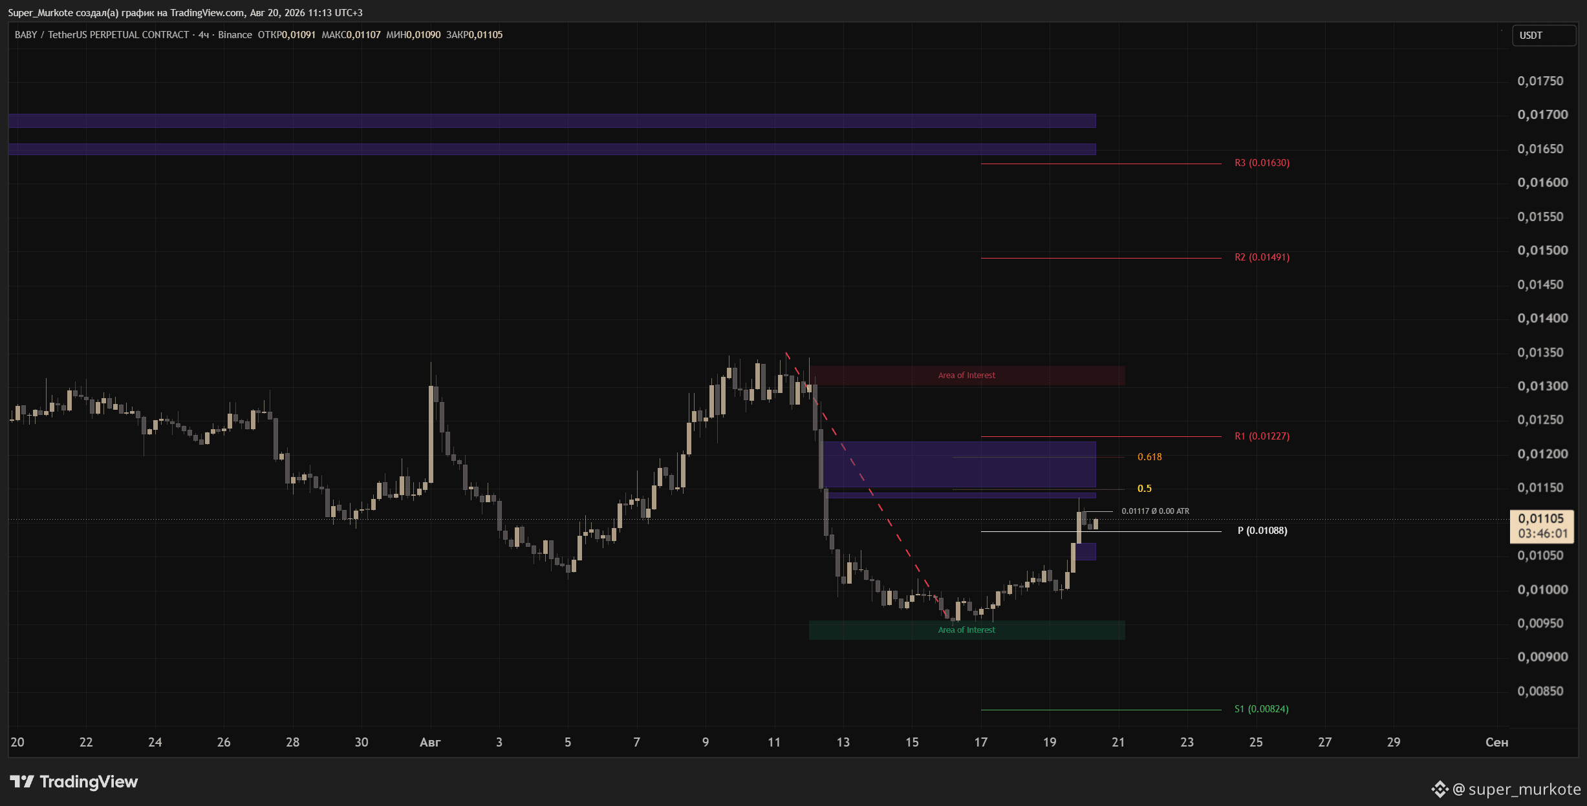Click the 0,01000 price axis label

tap(1542, 590)
